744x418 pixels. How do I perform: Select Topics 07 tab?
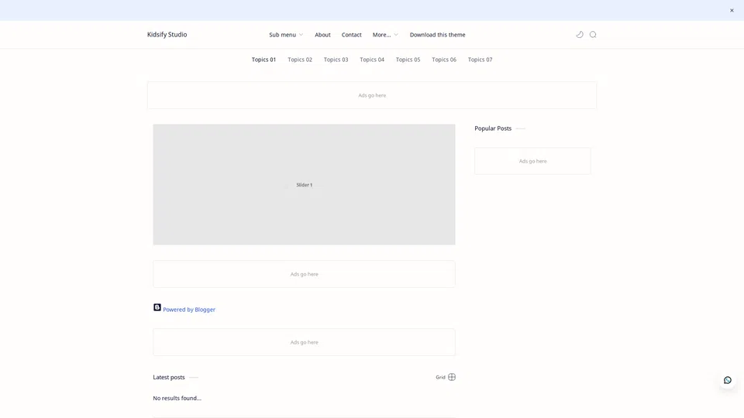(480, 60)
